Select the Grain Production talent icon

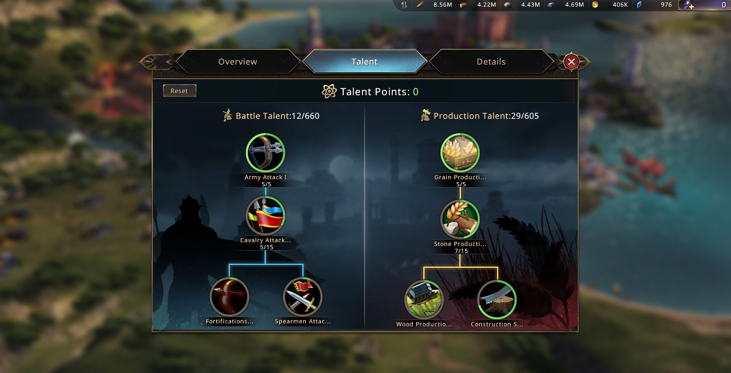coord(460,153)
